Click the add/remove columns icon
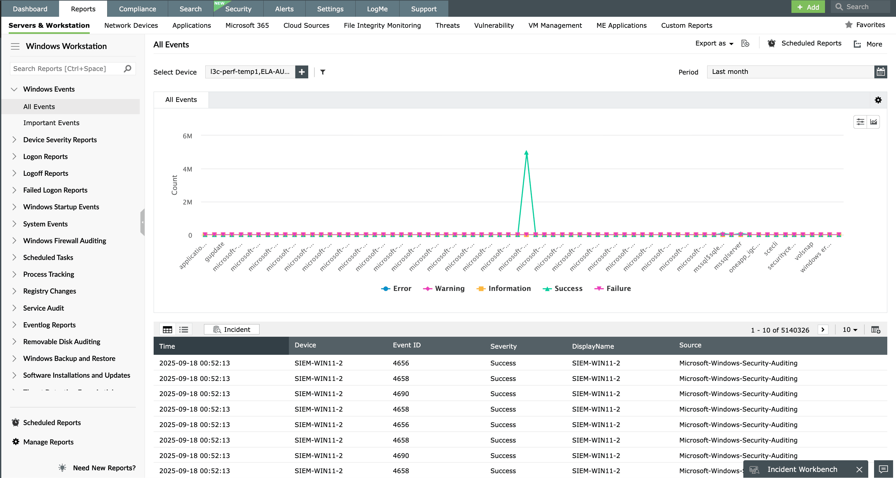Viewport: 896px width, 478px height. pos(875,330)
